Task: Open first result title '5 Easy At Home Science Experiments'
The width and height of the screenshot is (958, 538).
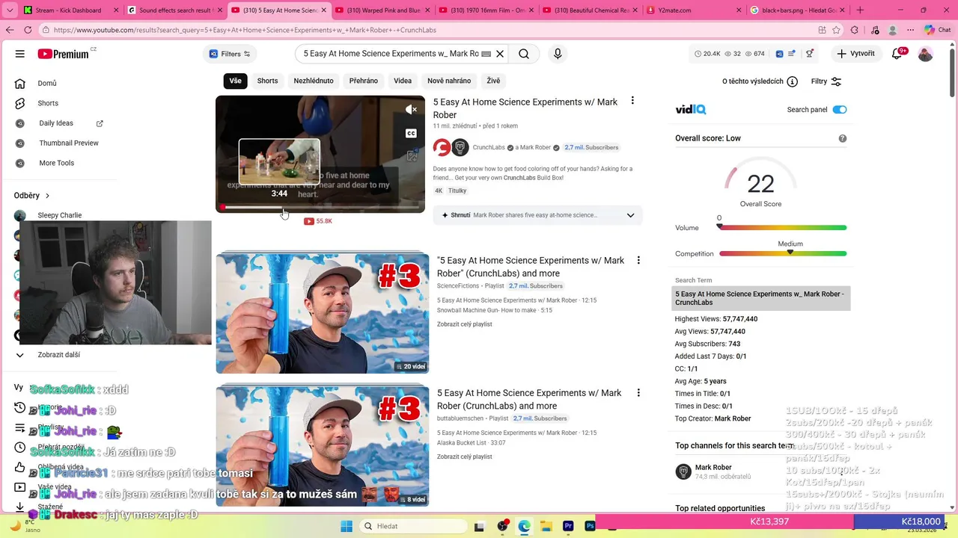Action: (525, 108)
